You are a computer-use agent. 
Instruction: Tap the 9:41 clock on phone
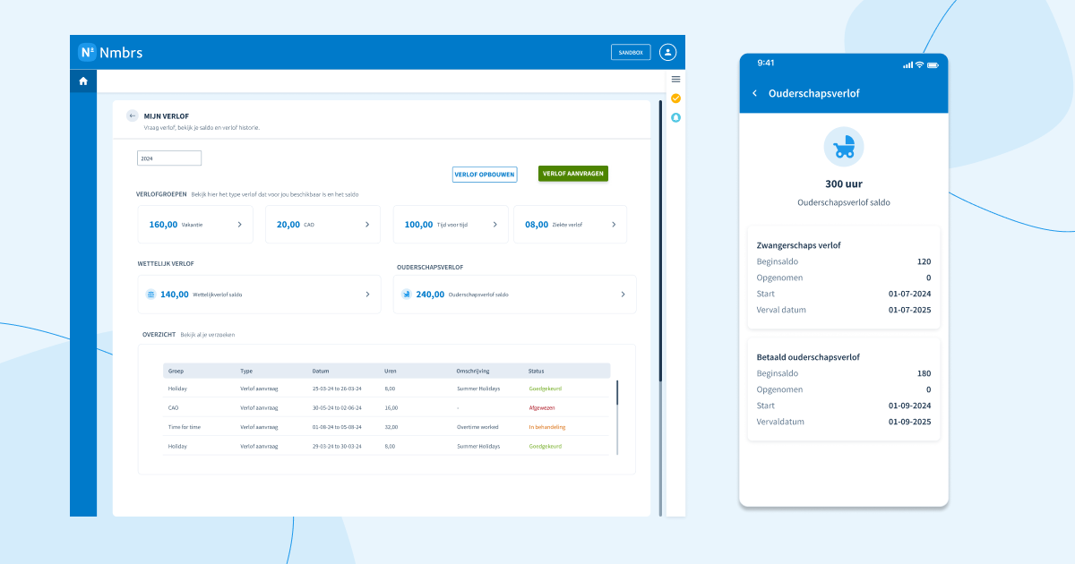766,63
